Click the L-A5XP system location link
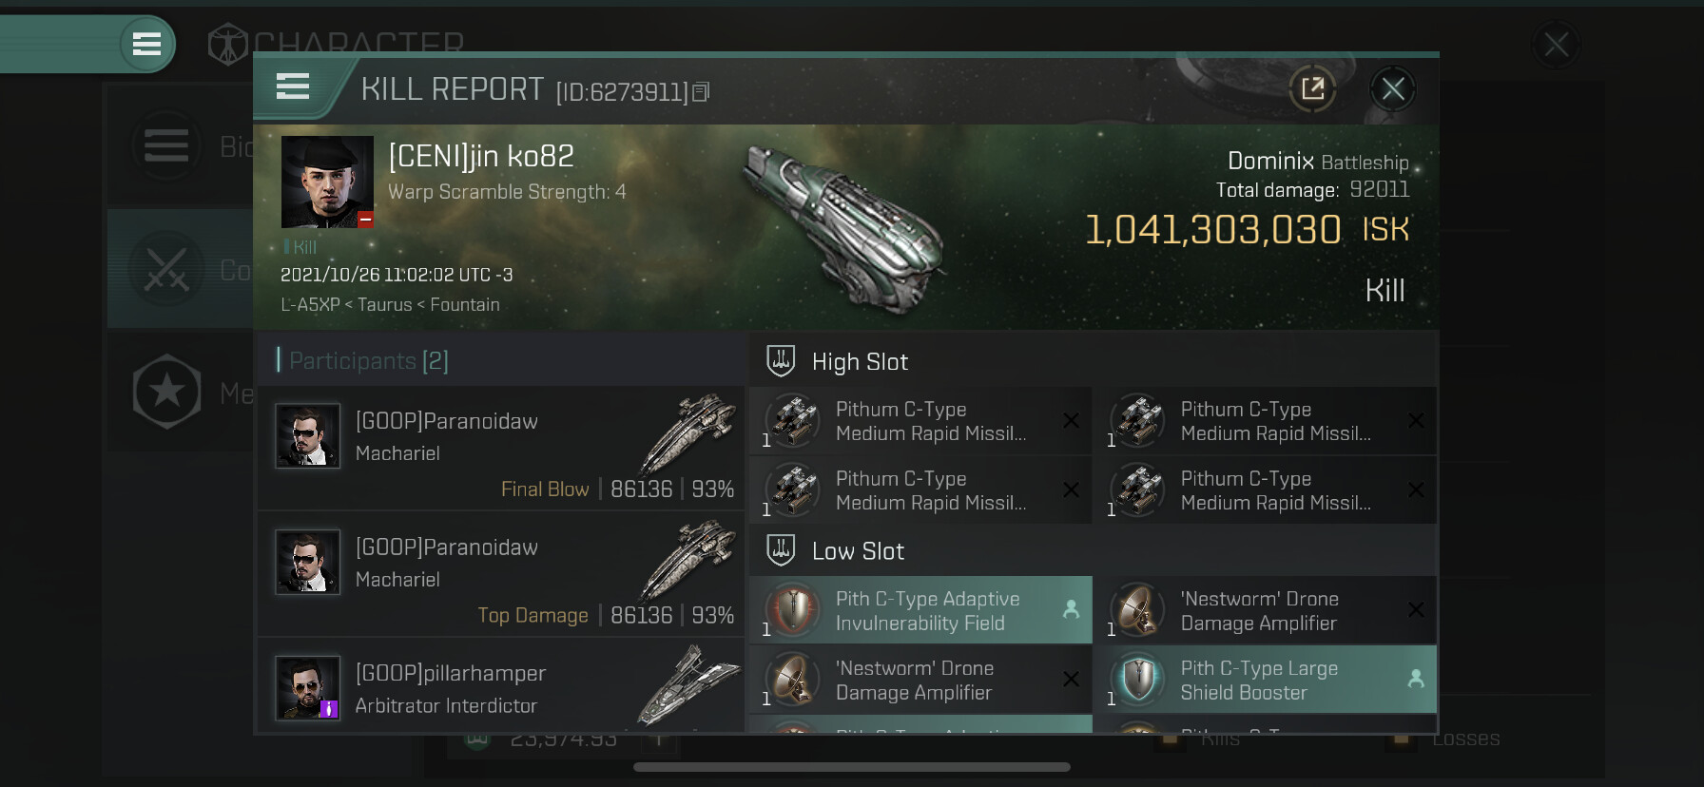Screen dimensions: 1704x787 310,305
